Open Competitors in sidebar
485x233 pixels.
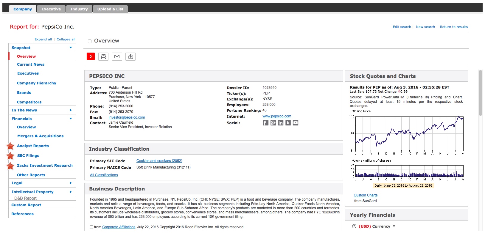(x=29, y=102)
